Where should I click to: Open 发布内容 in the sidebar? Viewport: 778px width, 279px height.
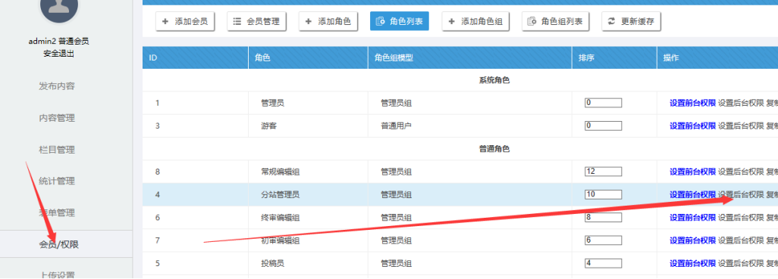pos(57,86)
